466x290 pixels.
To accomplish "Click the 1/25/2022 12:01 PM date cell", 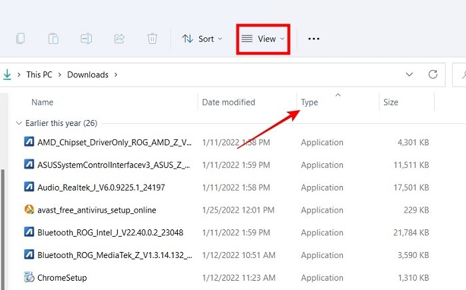I will [238, 210].
